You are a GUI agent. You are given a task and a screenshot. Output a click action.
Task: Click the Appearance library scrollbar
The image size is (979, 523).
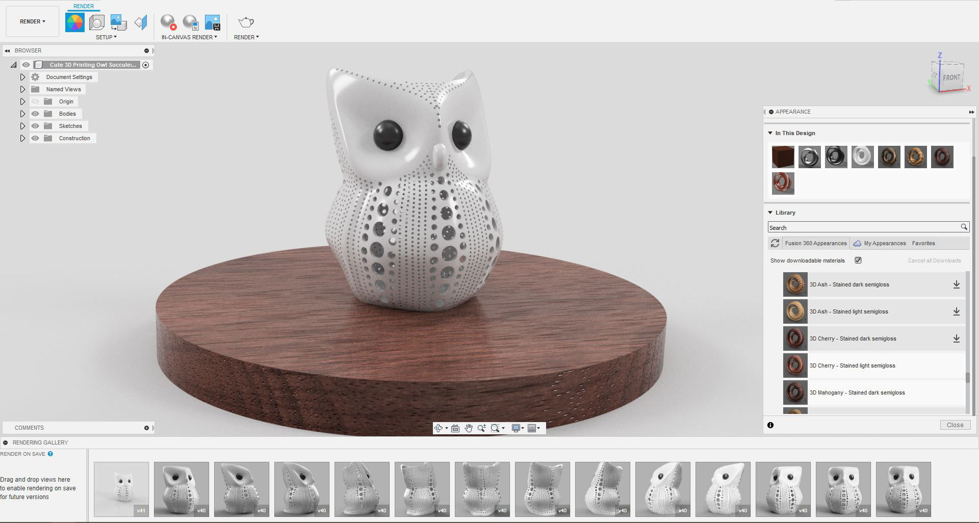click(967, 378)
